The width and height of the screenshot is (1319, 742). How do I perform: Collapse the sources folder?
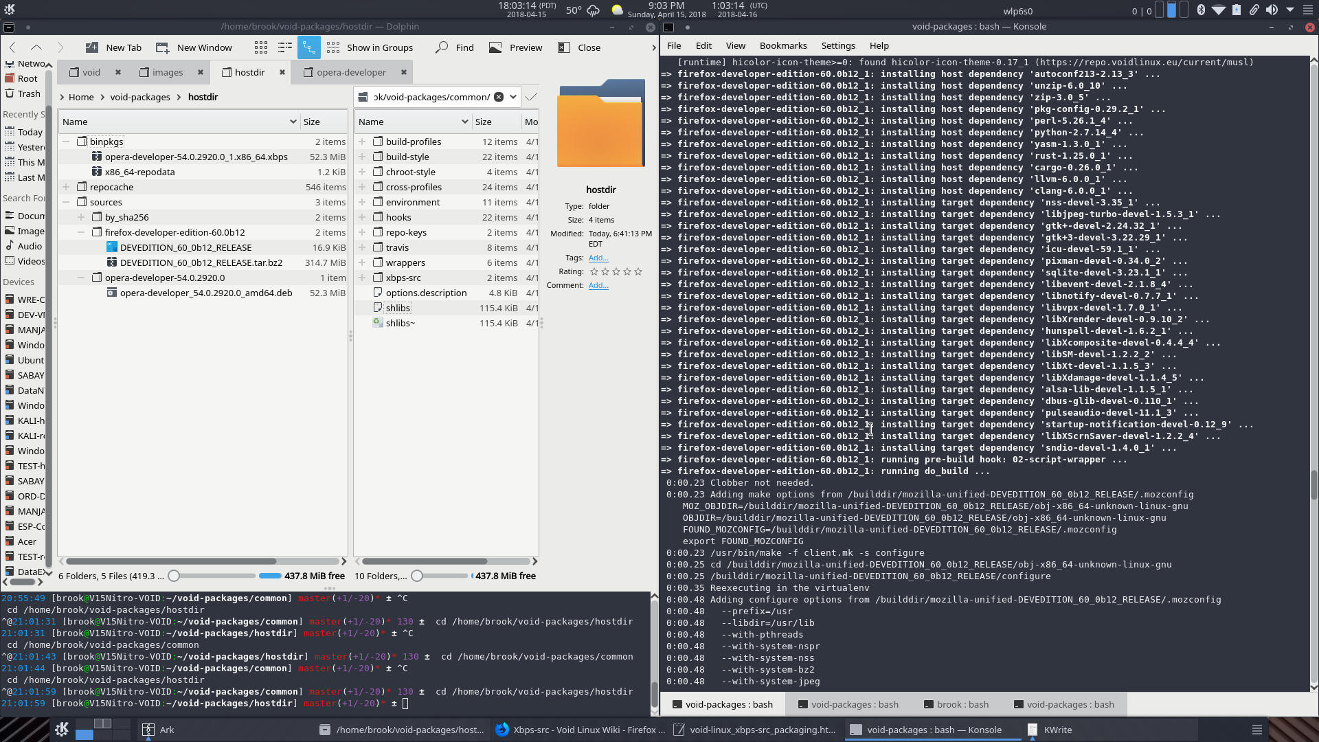pos(66,202)
